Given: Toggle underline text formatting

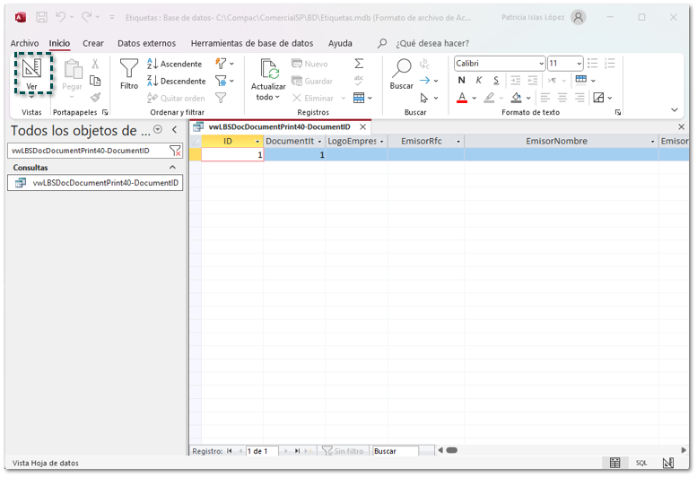Looking at the screenshot, I should coord(496,81).
